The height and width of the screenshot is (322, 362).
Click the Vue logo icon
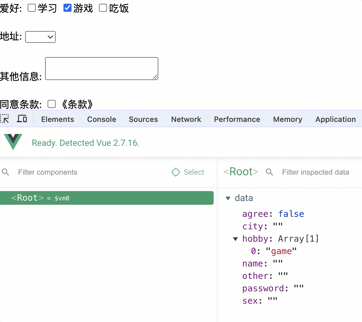point(13,142)
